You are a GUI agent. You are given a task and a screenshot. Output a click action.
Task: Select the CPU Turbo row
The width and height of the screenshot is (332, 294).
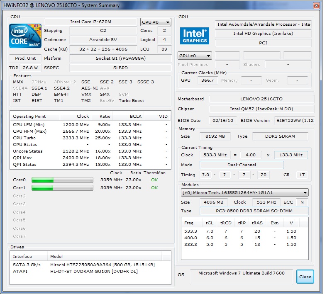(x=90, y=138)
